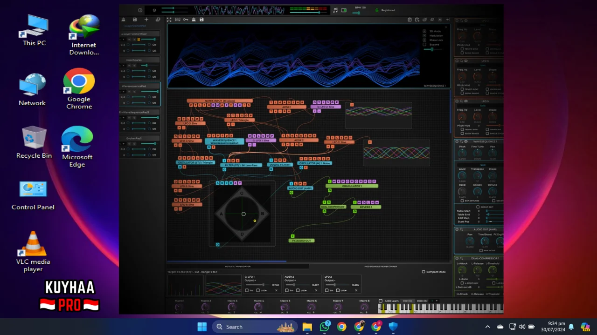Click the info icon in the DUAL-COMPRESSOR 1 panel header
The height and width of the screenshot is (335, 597).
tap(457, 258)
